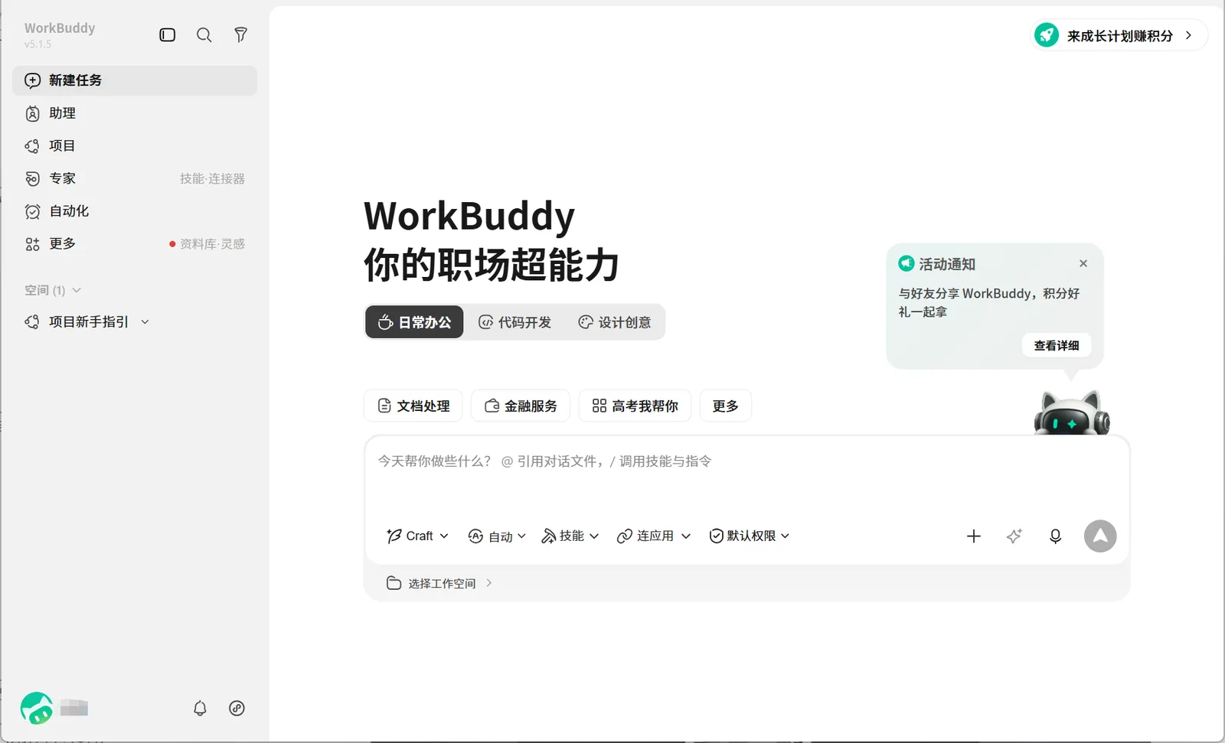Screen dimensions: 1225x743
Task: Click the 技能·连接器 label
Action: pos(212,178)
